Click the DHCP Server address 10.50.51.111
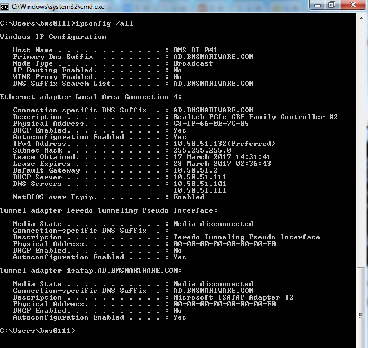 200,177
